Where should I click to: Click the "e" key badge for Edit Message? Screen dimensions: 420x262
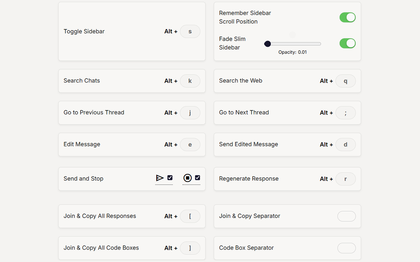[x=190, y=144]
